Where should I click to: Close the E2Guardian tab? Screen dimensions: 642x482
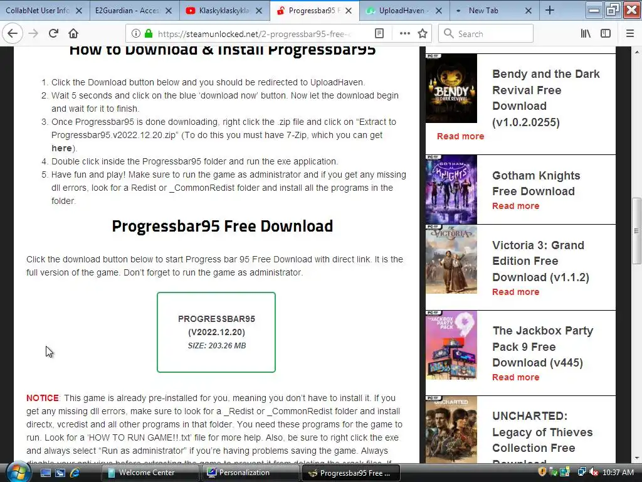click(x=169, y=11)
